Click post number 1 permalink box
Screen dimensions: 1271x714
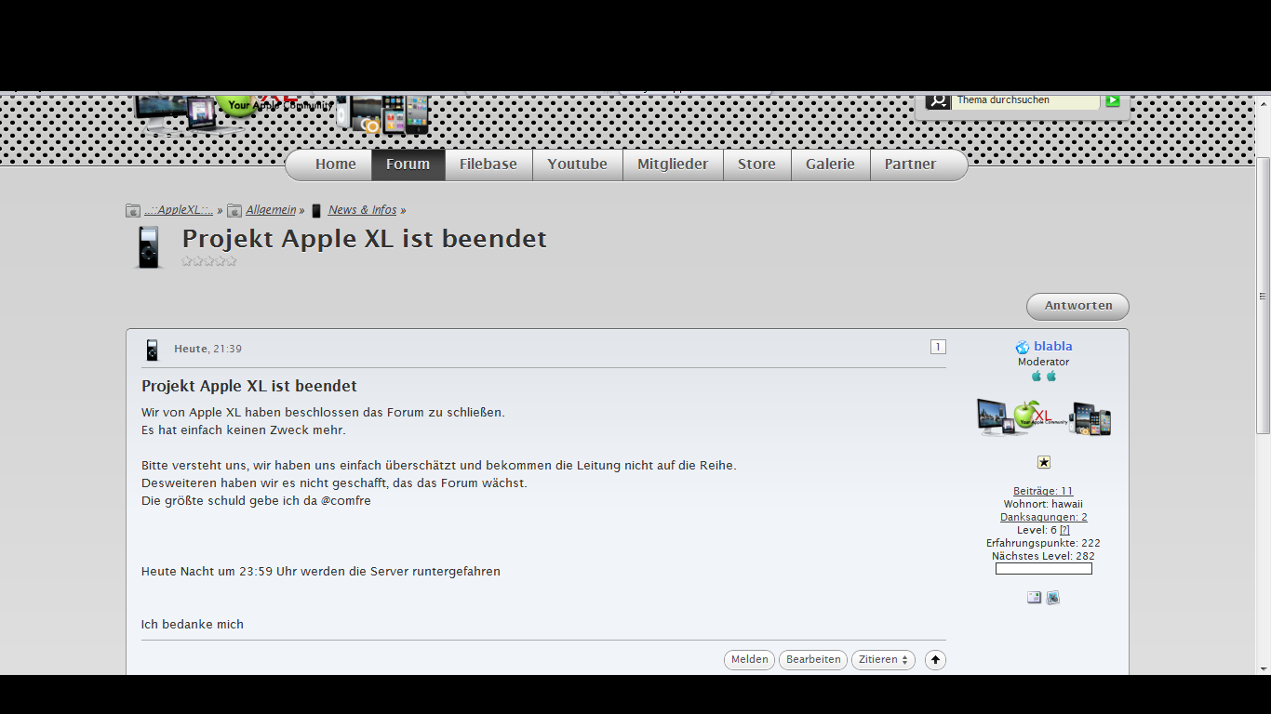(x=938, y=347)
